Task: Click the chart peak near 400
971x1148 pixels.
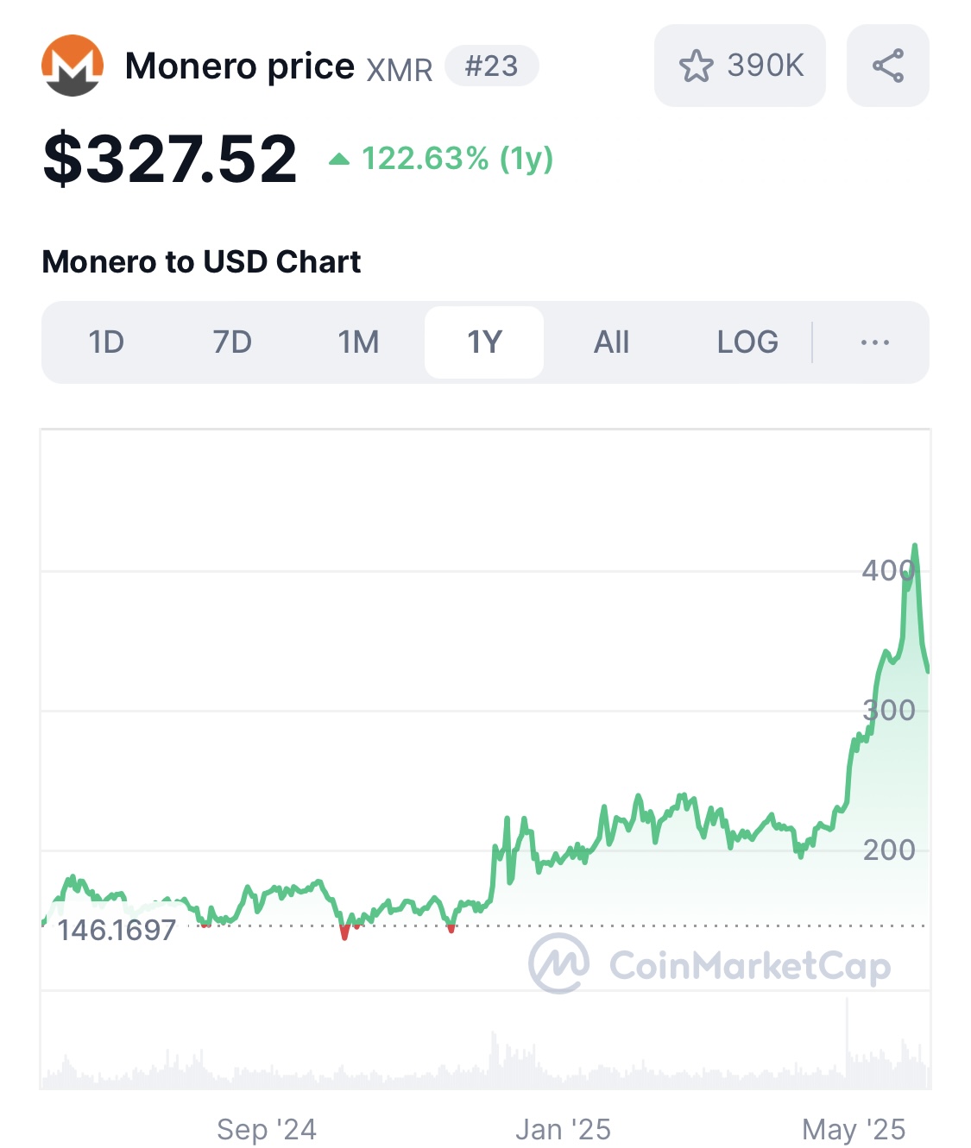Action: pos(914,546)
